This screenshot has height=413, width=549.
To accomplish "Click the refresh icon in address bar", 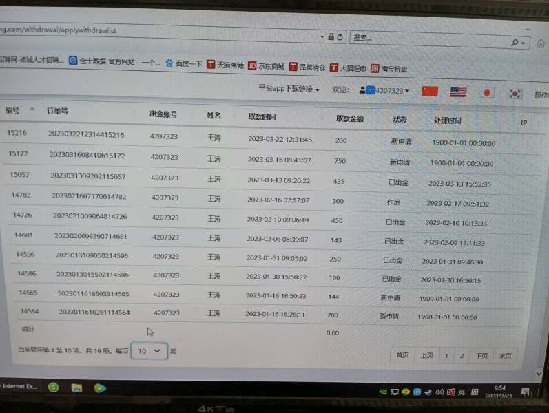I will click(340, 36).
